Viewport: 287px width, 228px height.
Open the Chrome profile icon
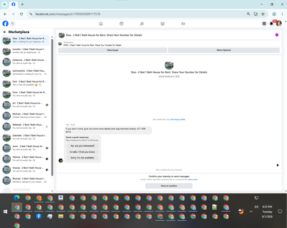pos(274,14)
